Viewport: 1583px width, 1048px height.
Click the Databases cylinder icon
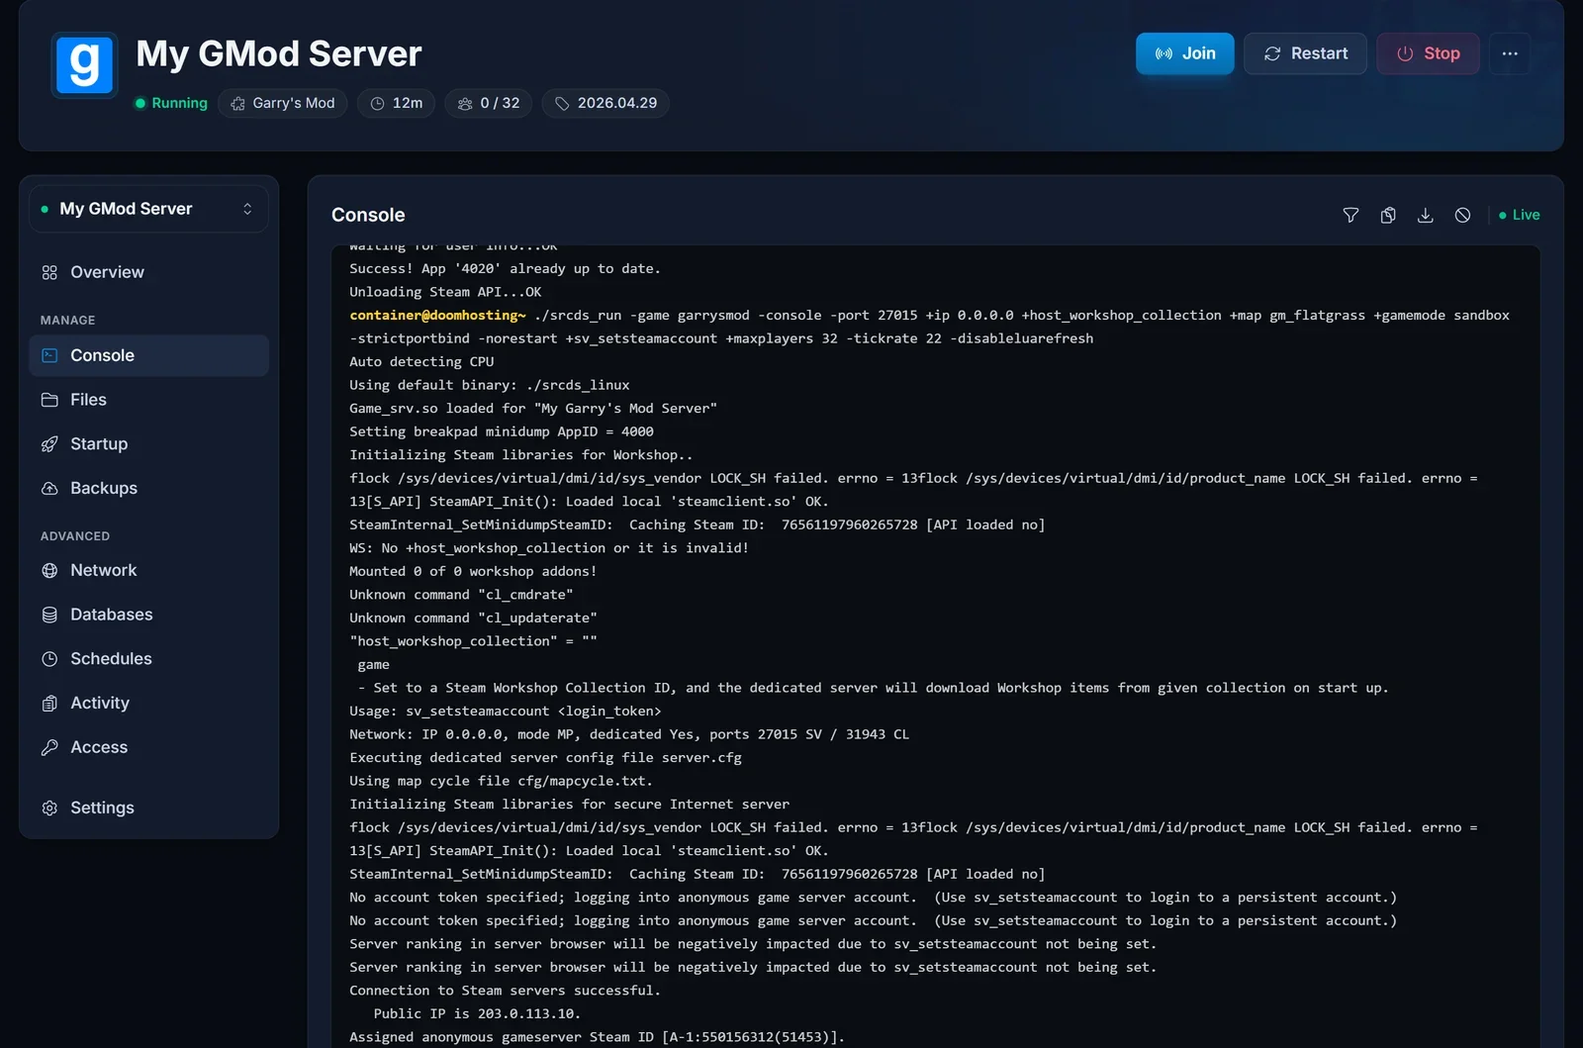49,615
